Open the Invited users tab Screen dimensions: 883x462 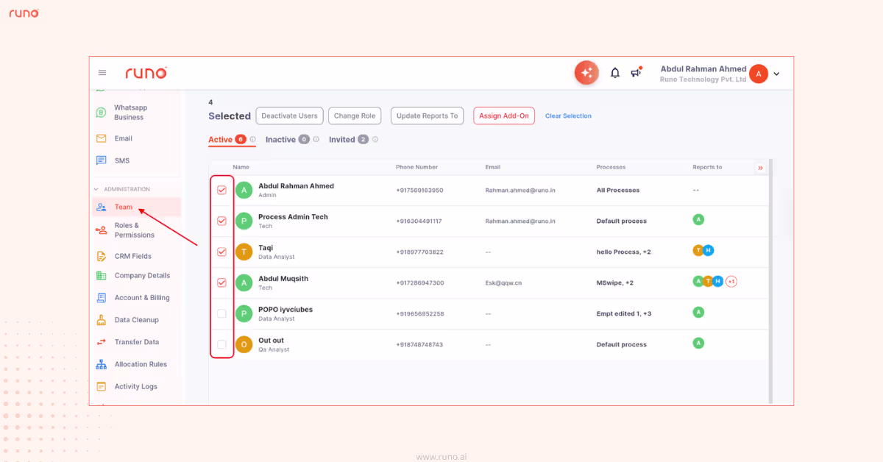pos(341,138)
